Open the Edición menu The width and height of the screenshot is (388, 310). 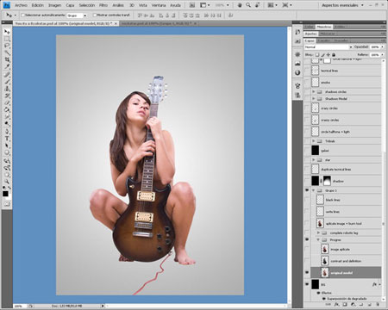tap(38, 5)
